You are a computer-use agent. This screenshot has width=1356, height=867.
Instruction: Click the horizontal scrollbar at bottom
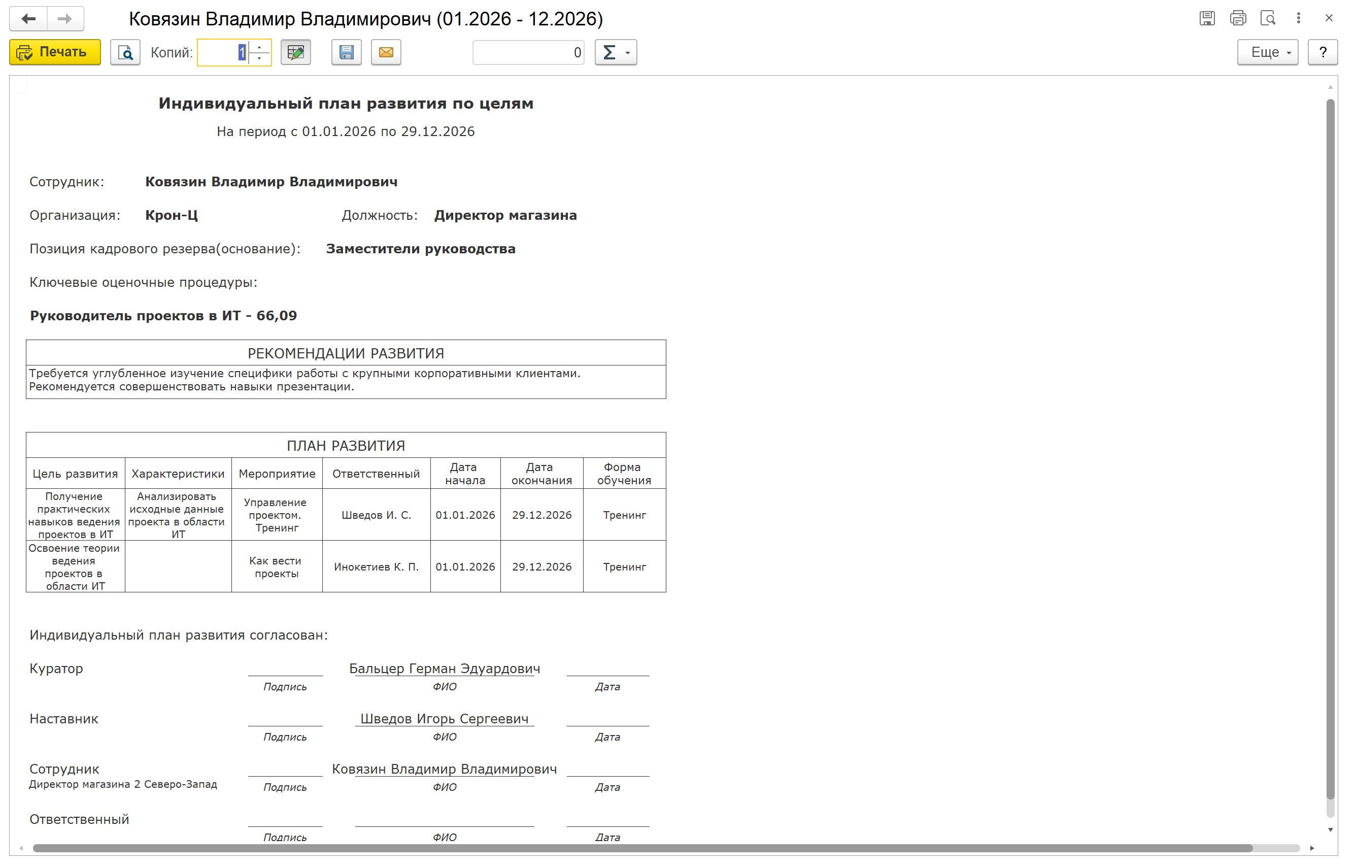642,848
